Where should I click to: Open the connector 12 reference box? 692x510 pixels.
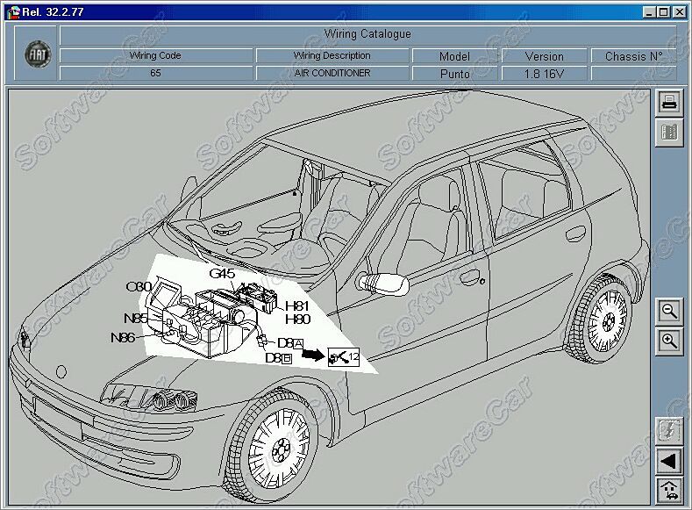point(343,356)
